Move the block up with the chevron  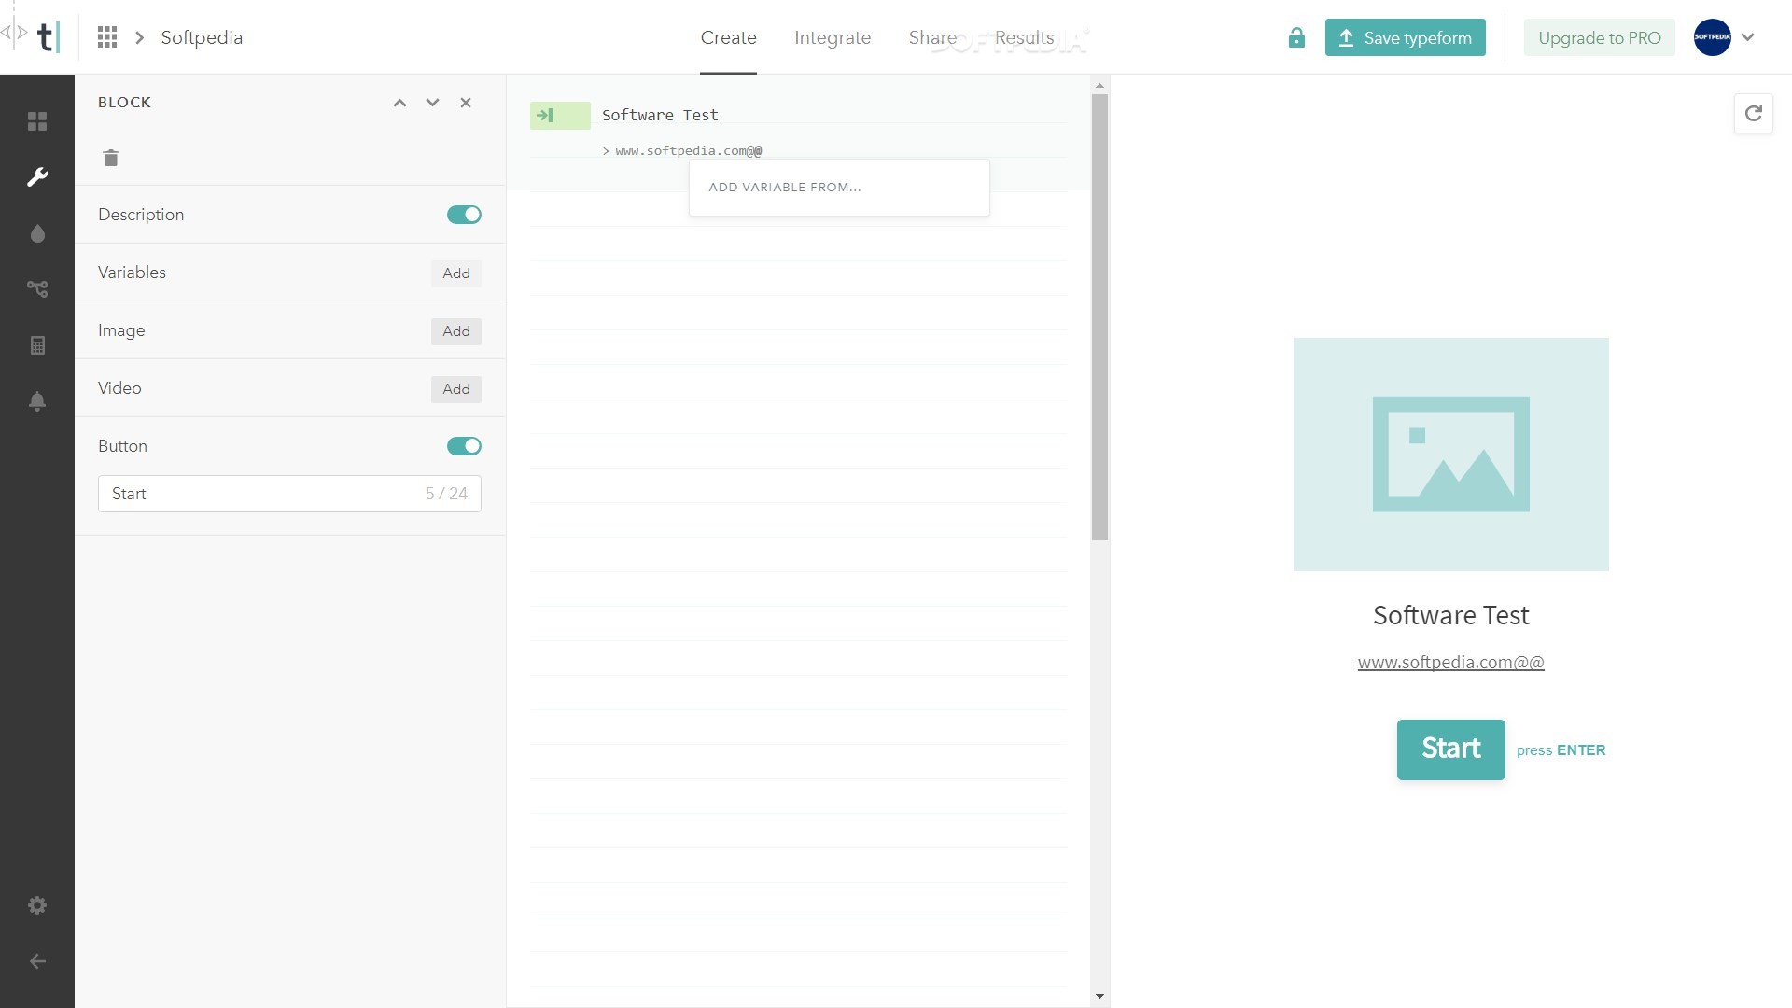(x=399, y=103)
